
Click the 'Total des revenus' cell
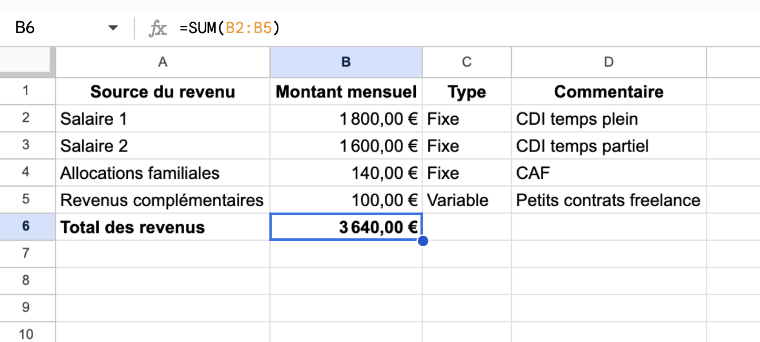coord(163,227)
